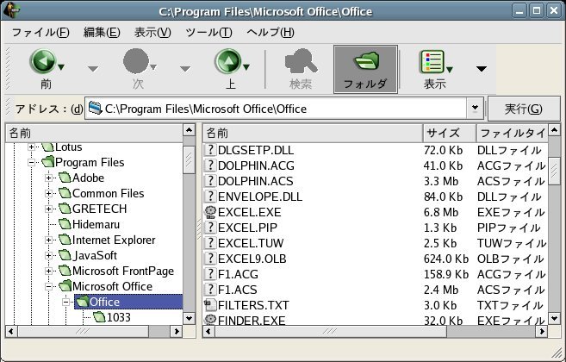Open the 表示 view options dropdown arrow

[x=482, y=69]
